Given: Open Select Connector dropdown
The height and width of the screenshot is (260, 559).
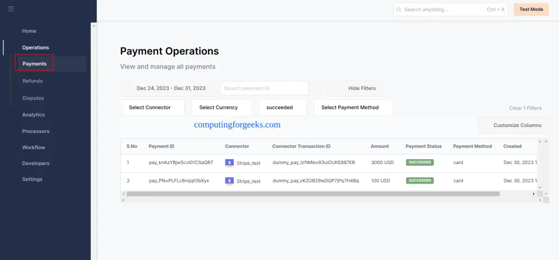Looking at the screenshot, I should pos(153,107).
